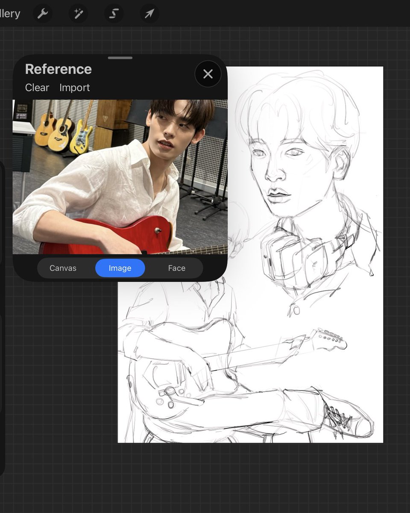Close the Reference panel

tap(208, 74)
